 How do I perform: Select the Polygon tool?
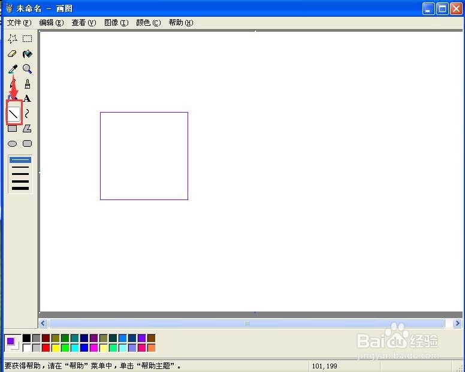pos(28,128)
